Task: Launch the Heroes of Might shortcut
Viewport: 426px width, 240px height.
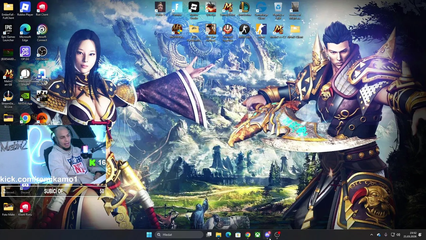Action: (x=295, y=10)
